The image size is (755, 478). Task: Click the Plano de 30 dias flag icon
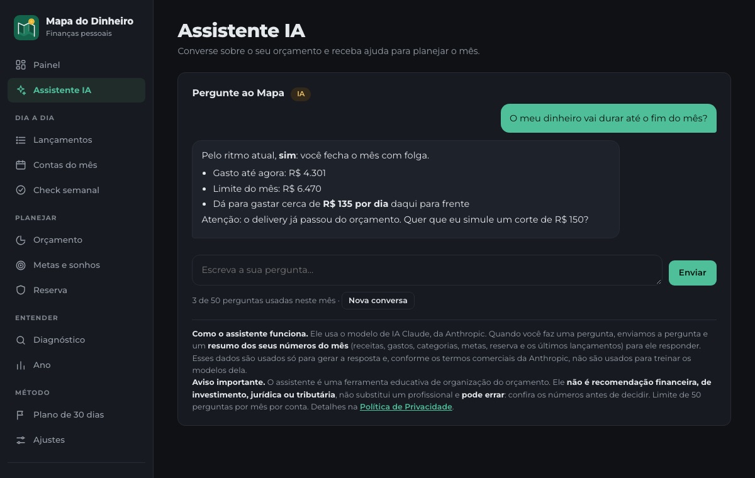[x=21, y=414]
